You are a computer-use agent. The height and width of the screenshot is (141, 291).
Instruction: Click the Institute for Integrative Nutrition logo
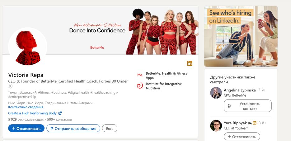(140, 86)
